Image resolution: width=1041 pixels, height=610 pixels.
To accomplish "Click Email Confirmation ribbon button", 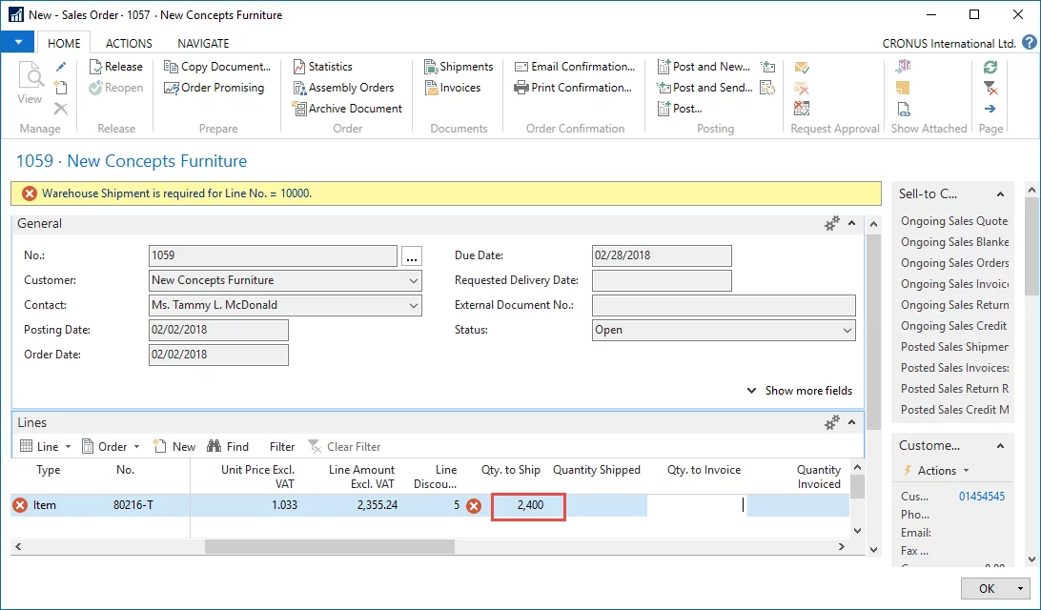I will click(574, 67).
